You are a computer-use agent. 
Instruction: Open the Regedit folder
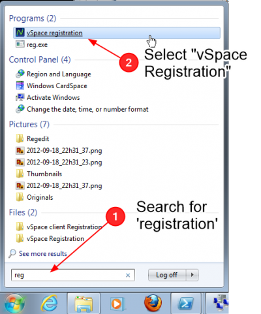tap(38, 139)
